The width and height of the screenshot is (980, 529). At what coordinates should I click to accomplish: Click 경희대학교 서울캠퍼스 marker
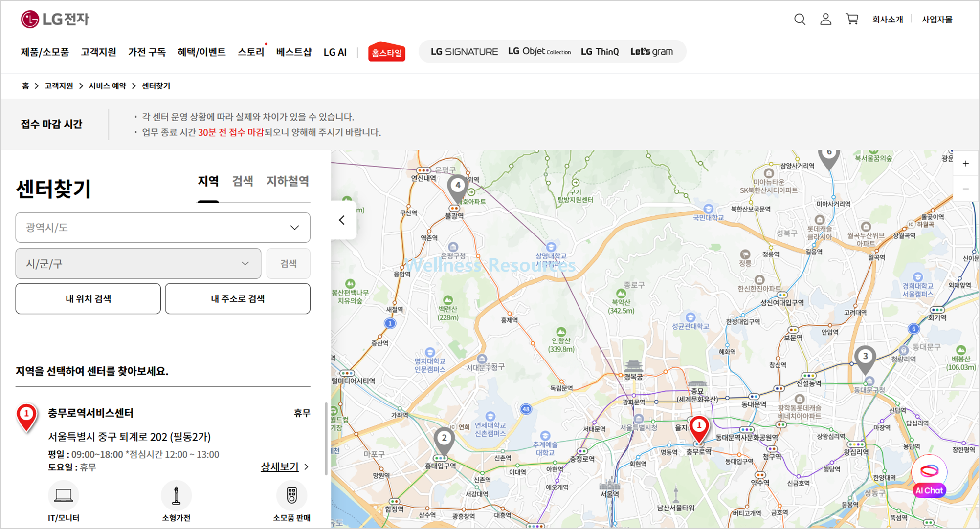click(918, 277)
